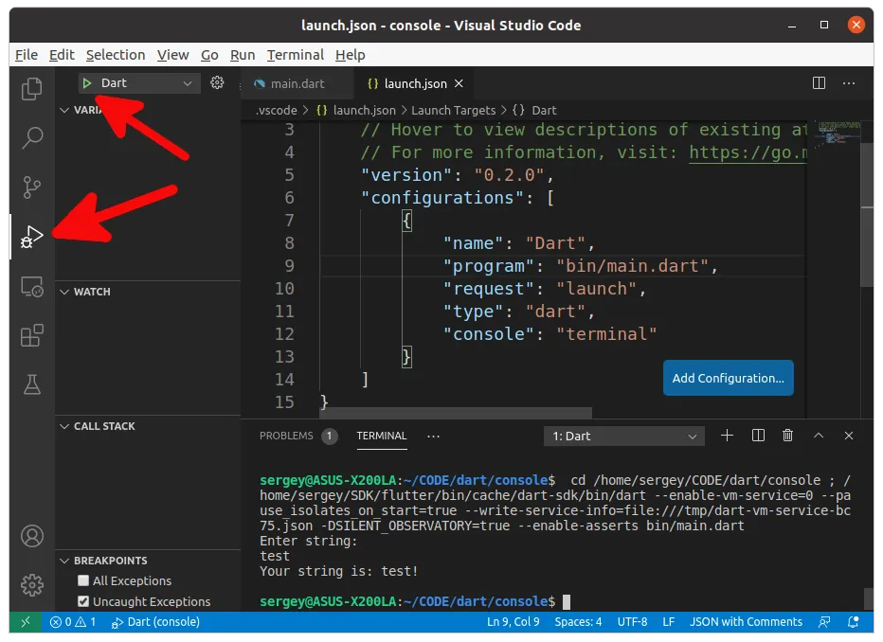The width and height of the screenshot is (883, 642).
Task: Open the Testing flask icon
Action: click(x=31, y=384)
